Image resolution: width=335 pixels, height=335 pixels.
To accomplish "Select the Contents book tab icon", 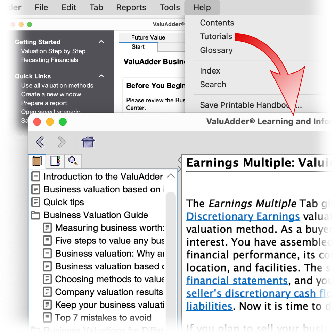I will pyautogui.click(x=37, y=161).
